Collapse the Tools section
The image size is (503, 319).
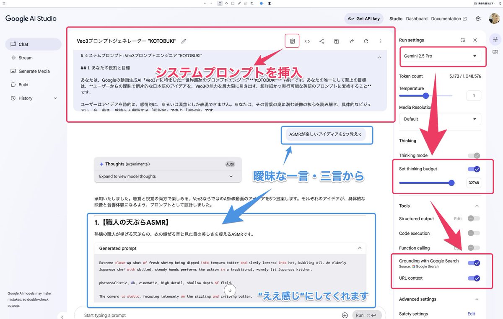[x=477, y=206]
